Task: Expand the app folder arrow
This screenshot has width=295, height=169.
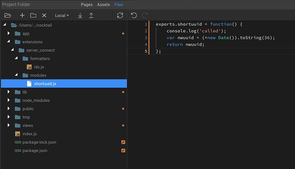Action: tap(9, 33)
